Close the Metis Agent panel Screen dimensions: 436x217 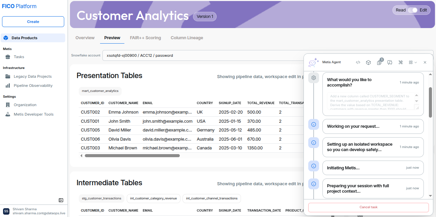click(425, 62)
